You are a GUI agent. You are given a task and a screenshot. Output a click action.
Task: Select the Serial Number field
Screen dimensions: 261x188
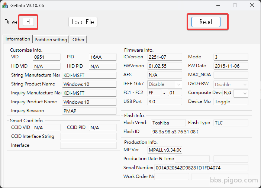pyautogui.click(x=201, y=168)
